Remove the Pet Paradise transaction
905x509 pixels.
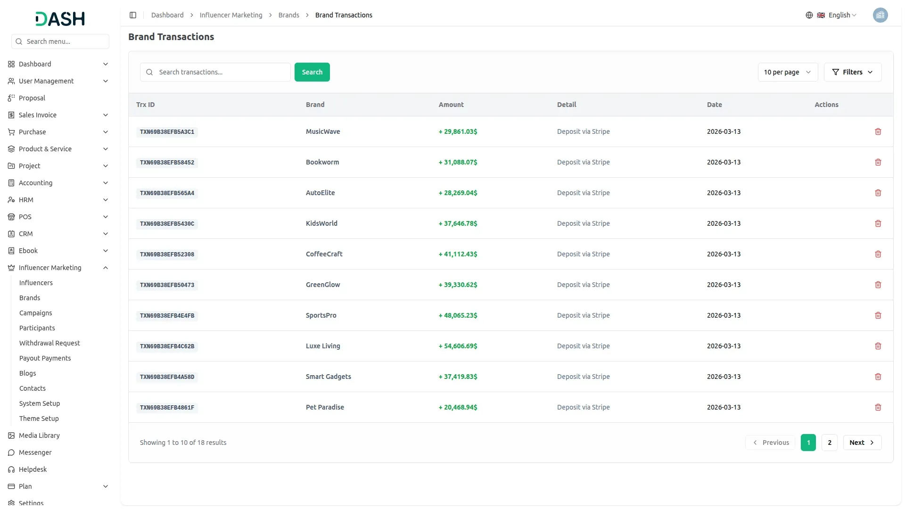pyautogui.click(x=878, y=407)
